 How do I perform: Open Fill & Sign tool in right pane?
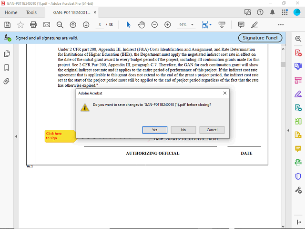point(298,94)
